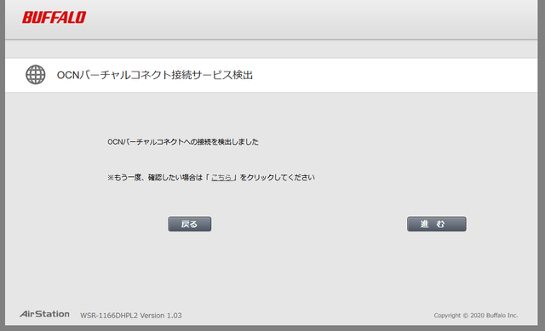Click the AirStation logo in the footer

pos(44,314)
